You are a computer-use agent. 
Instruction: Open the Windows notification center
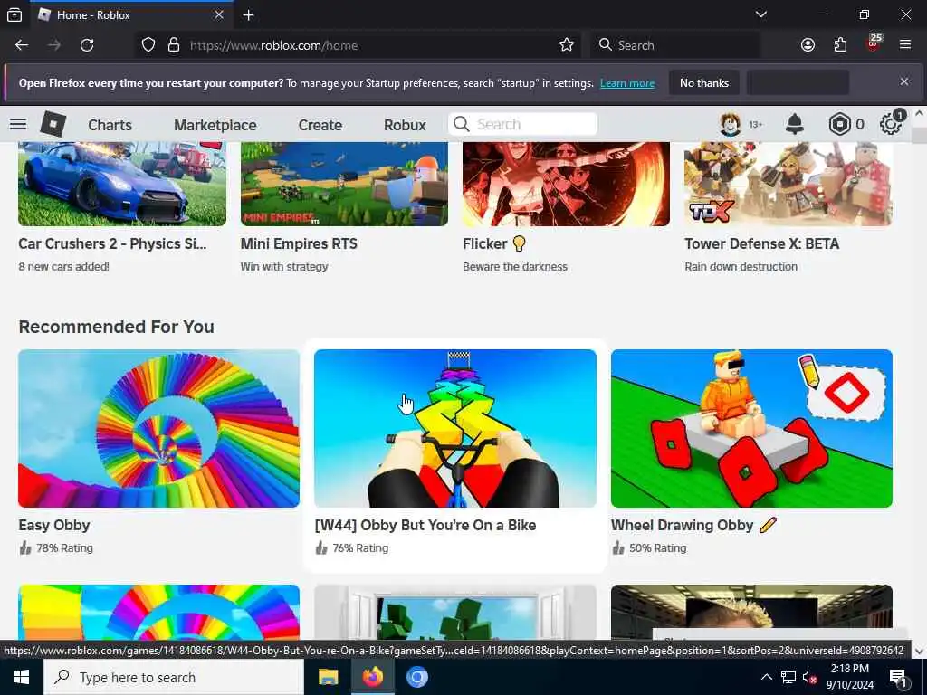coord(898,677)
